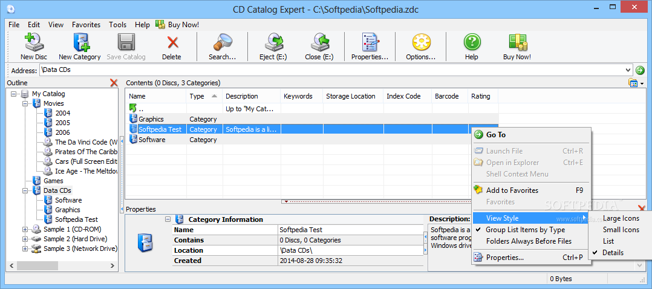652x289 pixels.
Task: Click the New Disc toolbar icon
Action: [x=34, y=42]
